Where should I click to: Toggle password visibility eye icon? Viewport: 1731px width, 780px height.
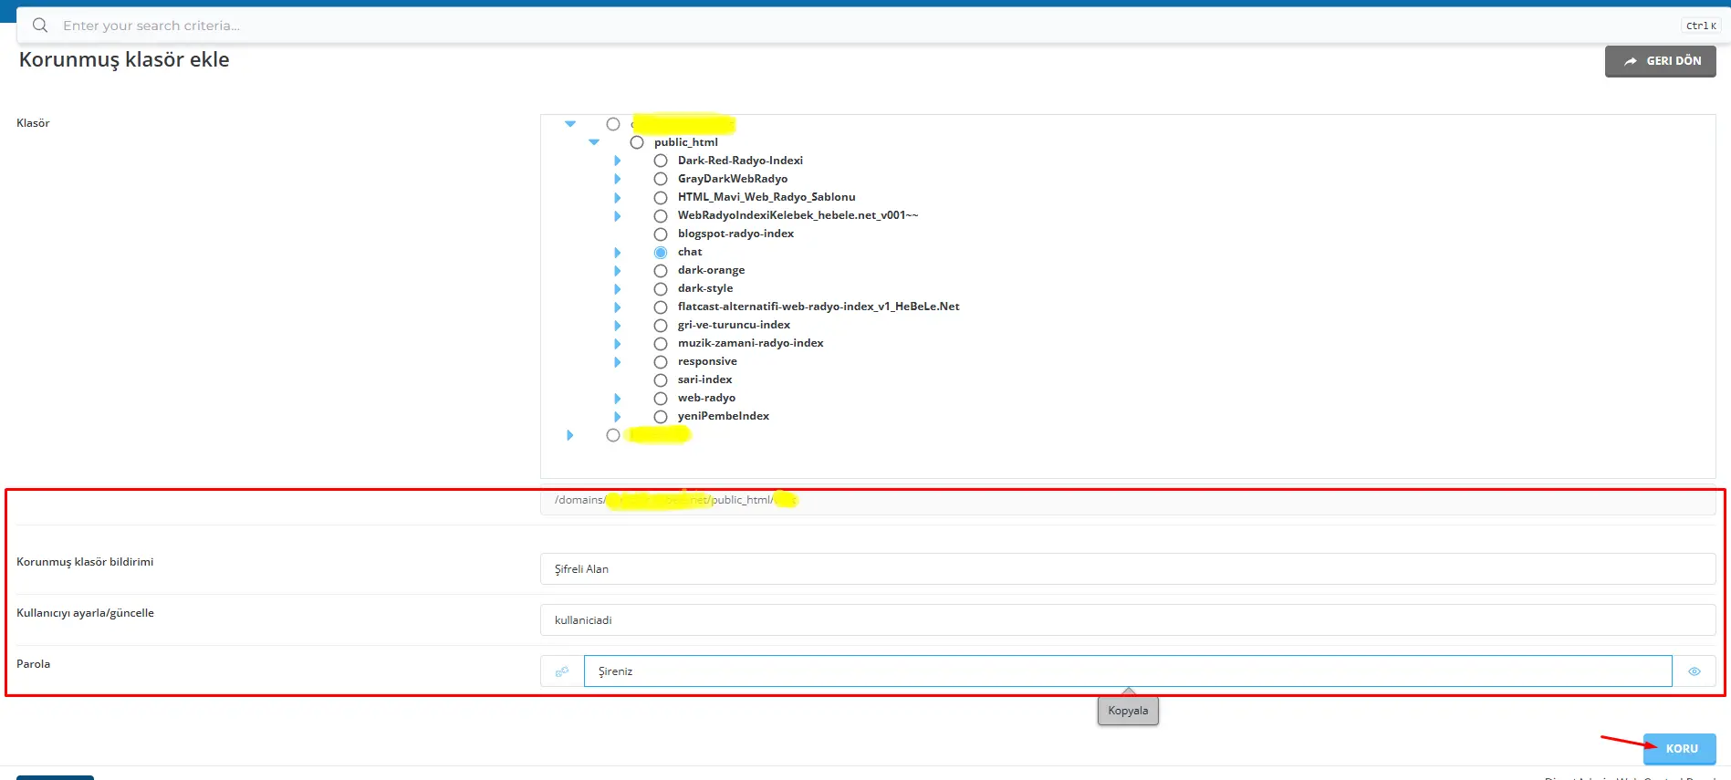coord(1694,671)
